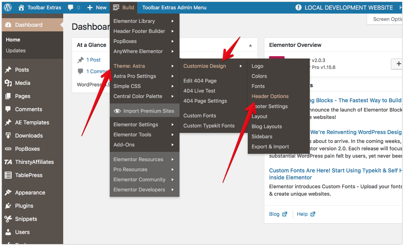The width and height of the screenshot is (404, 246).
Task: Open the Blog link in Elementor Overview
Action: pos(274,214)
